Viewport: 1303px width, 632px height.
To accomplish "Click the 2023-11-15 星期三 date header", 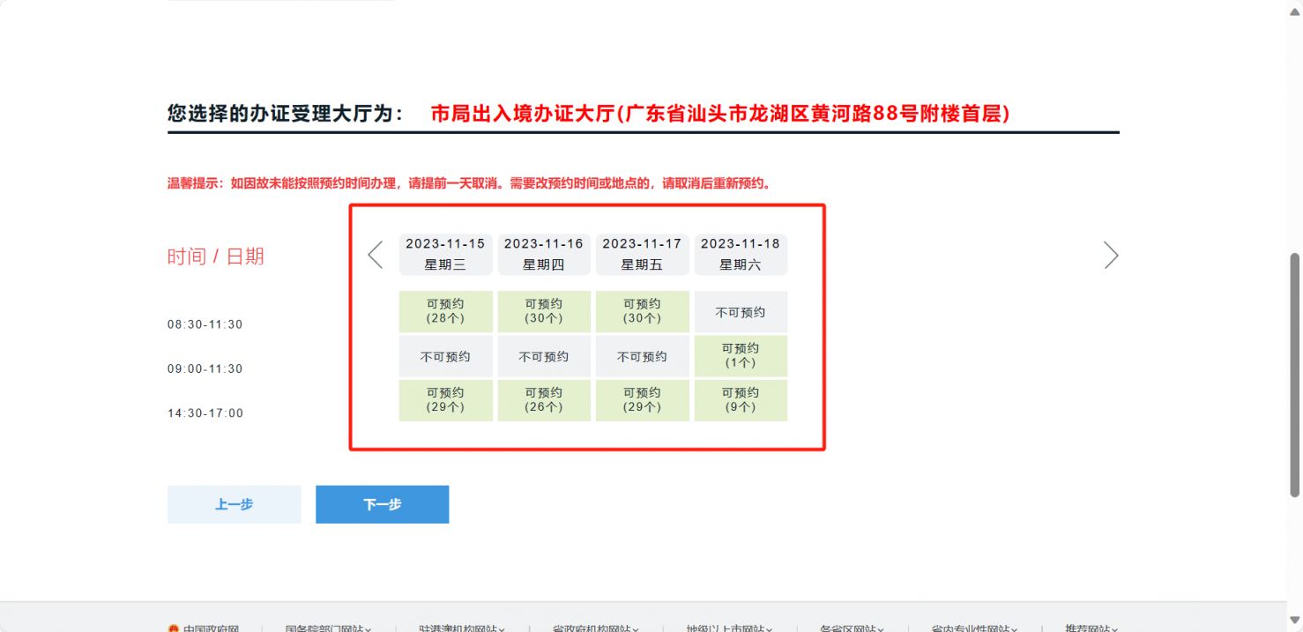I will click(x=445, y=254).
